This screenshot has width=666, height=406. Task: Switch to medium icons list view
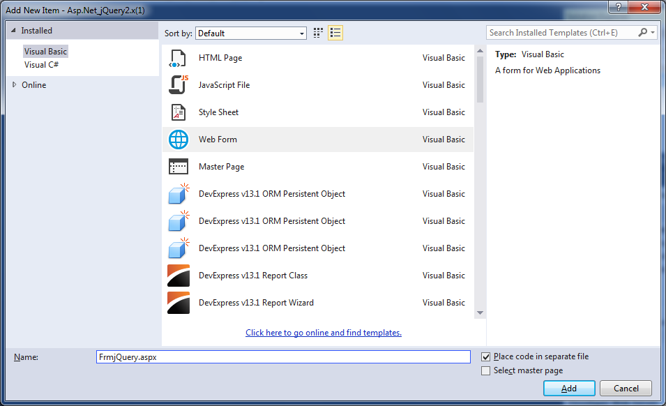click(x=335, y=33)
